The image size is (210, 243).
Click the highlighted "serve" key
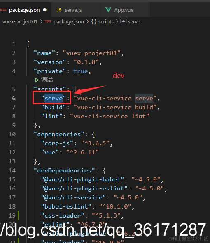[x=54, y=98]
